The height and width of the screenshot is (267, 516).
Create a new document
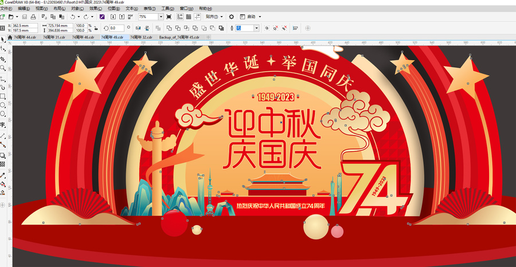3,17
